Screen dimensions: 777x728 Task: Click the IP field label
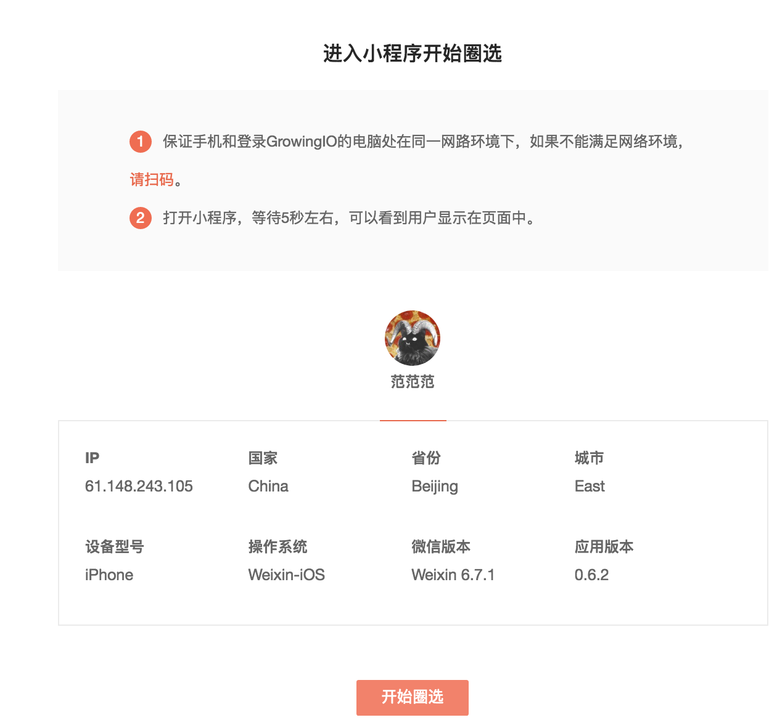(92, 458)
